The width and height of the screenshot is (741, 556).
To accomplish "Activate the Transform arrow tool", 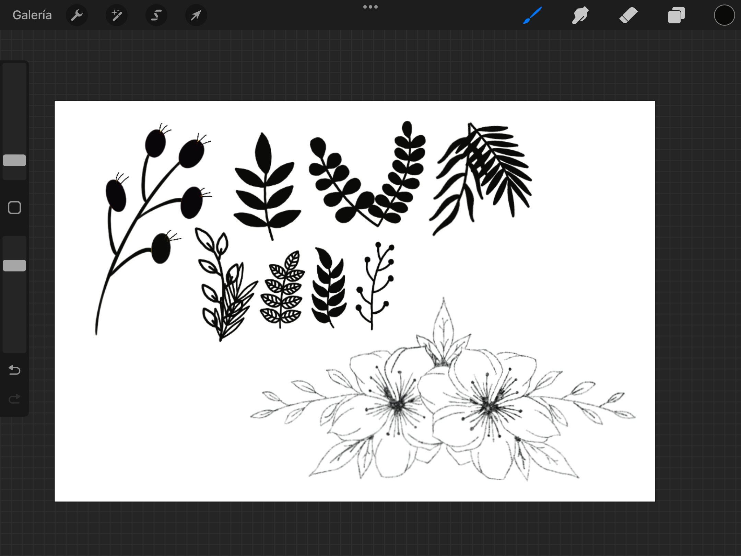I will coord(196,15).
